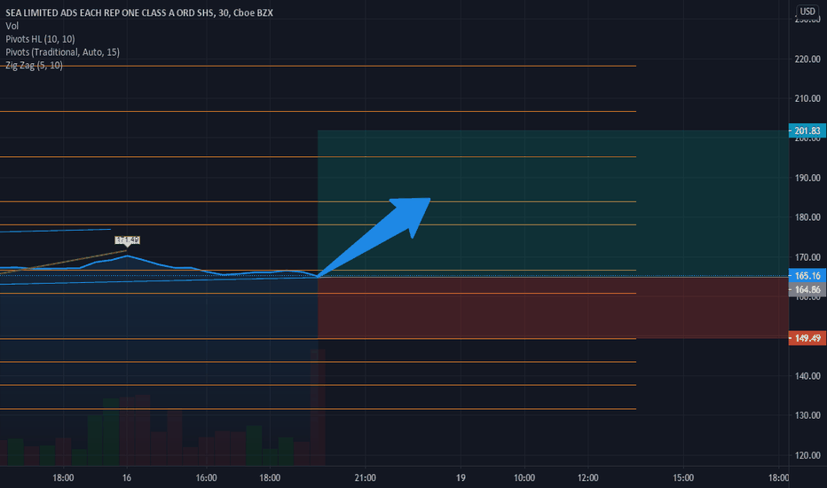827x488 pixels.
Task: Click the 140.00 price axis value
Action: (x=807, y=376)
